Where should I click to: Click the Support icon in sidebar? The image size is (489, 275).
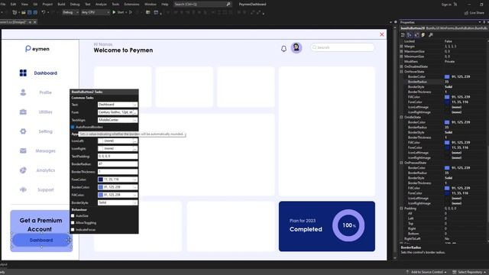(x=23, y=189)
